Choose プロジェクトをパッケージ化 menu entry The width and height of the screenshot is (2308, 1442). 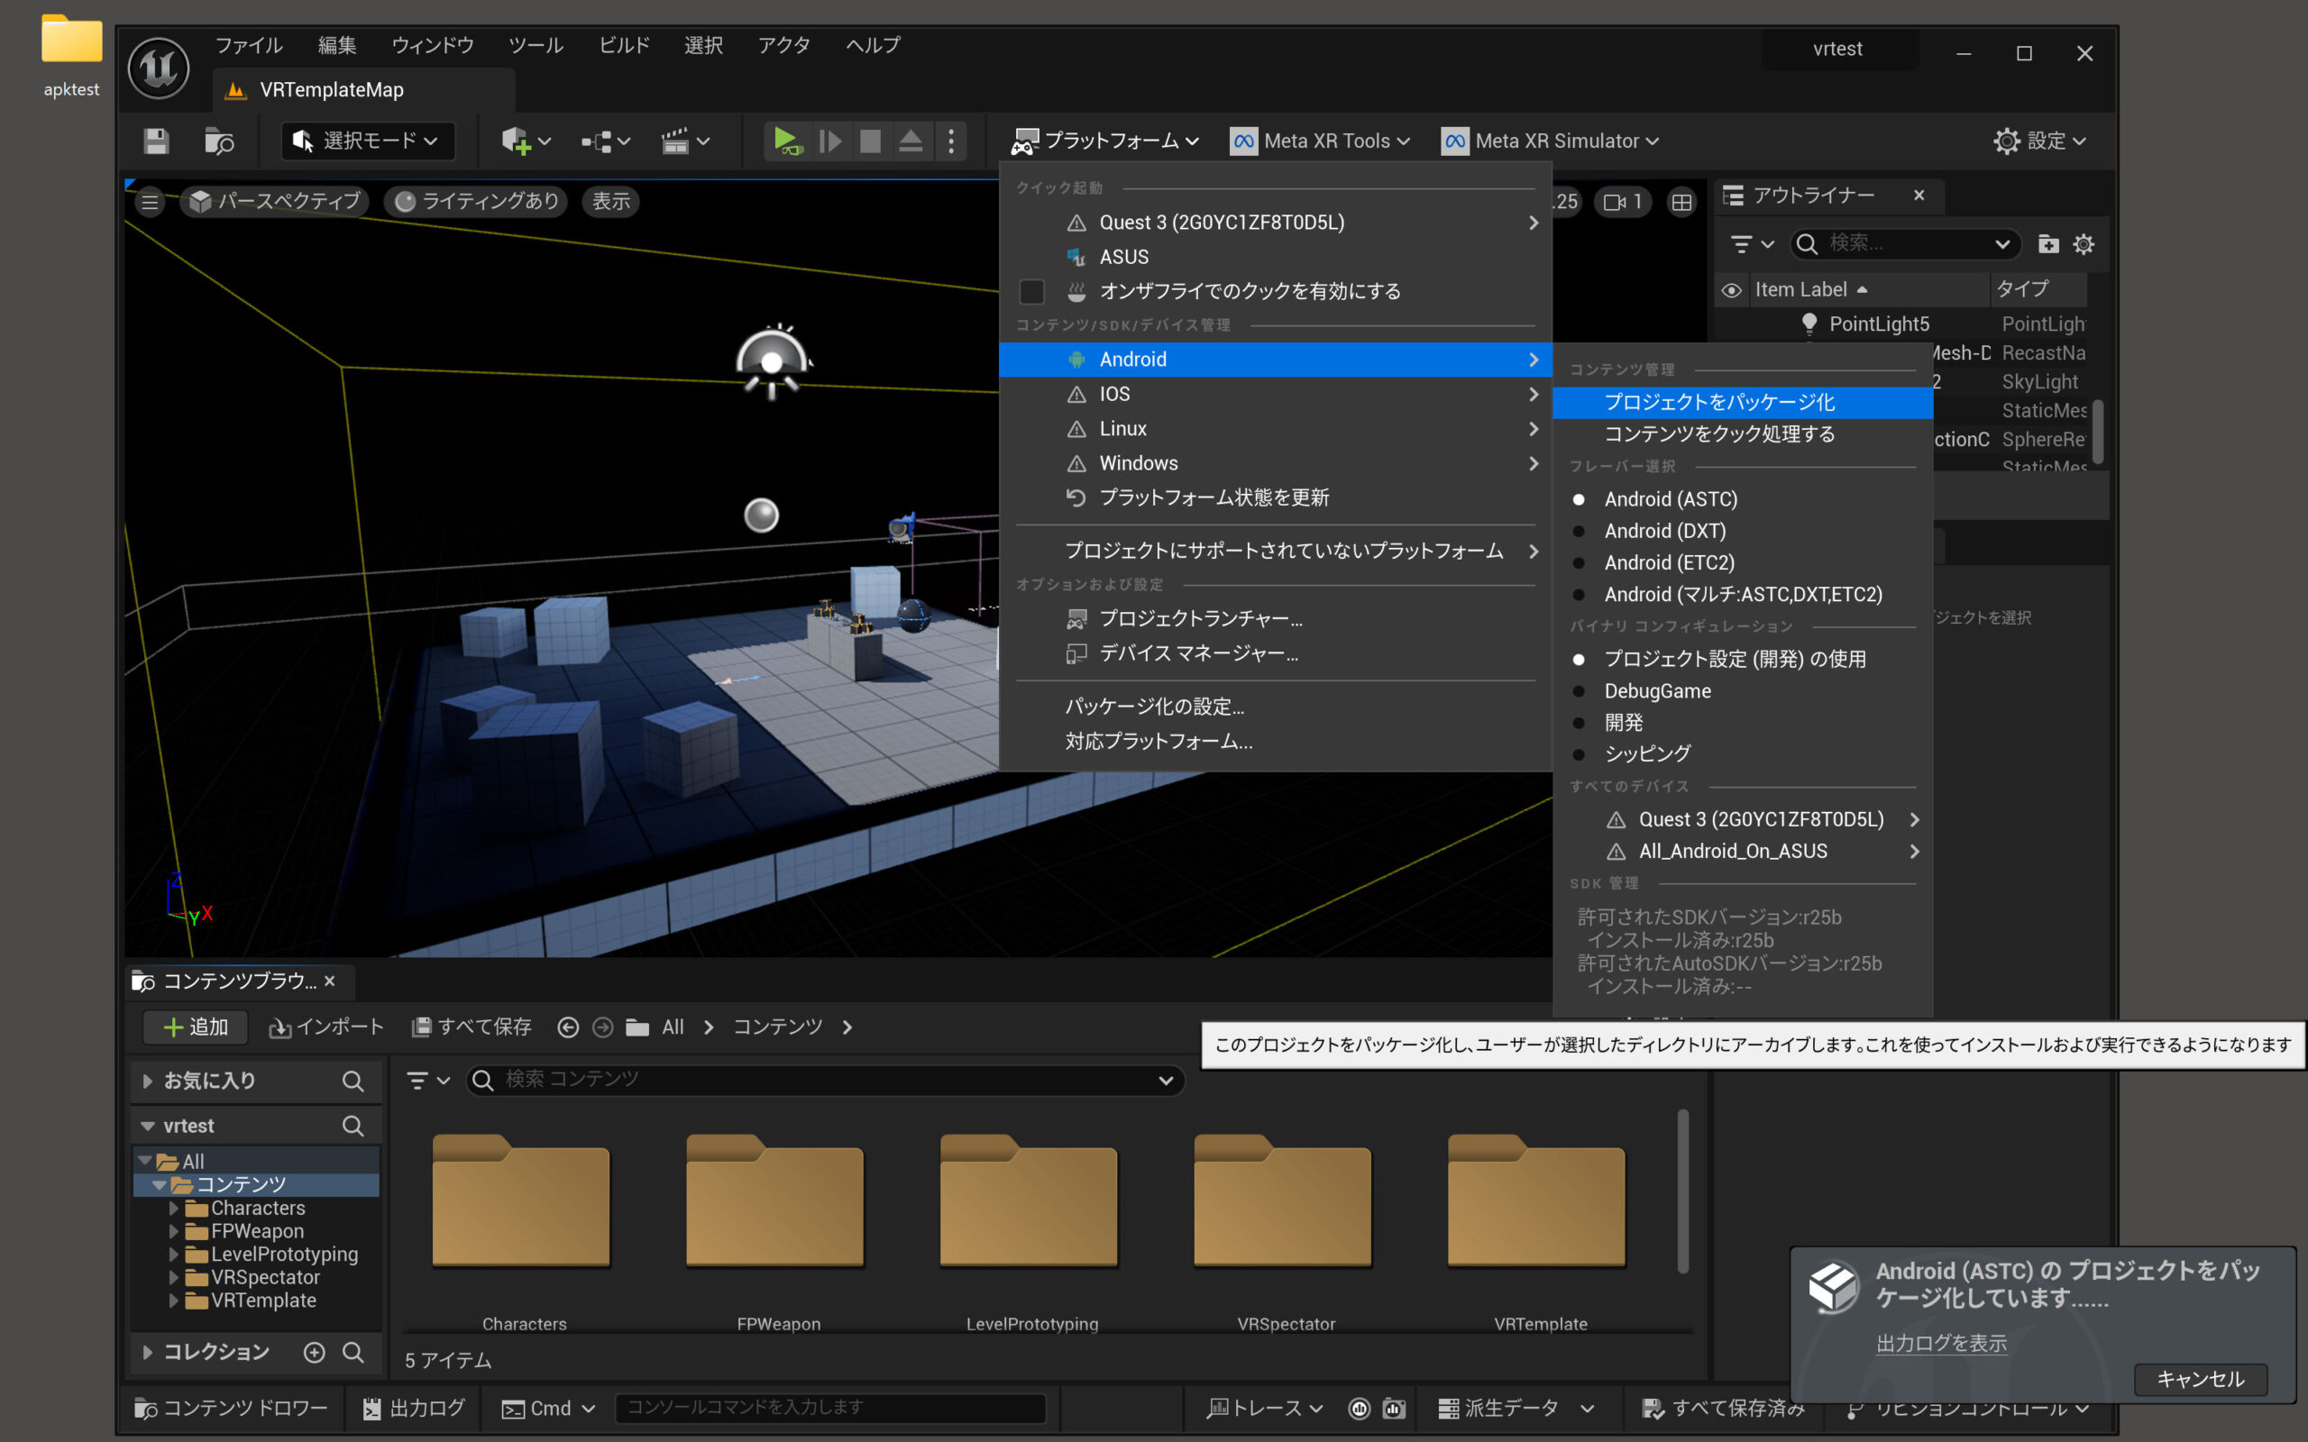(1718, 402)
